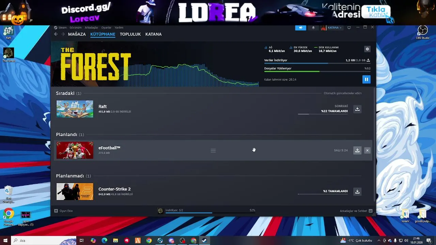The height and width of the screenshot is (245, 436).
Task: Open the Windows Start menu
Action: [x=5, y=241]
